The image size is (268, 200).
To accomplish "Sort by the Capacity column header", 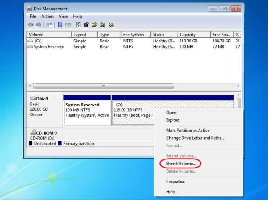I will tap(194, 35).
